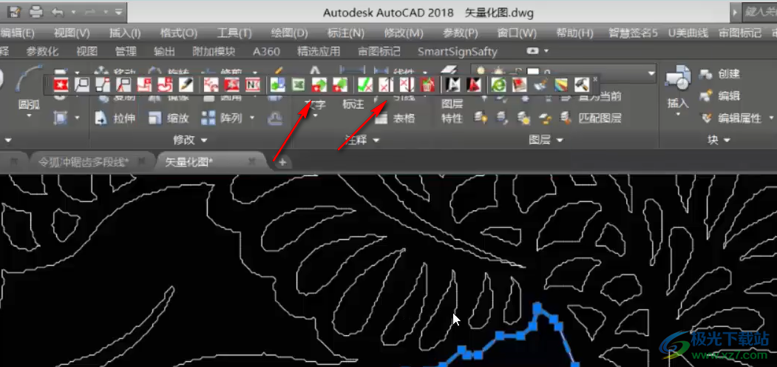Click the cleaning brush icon in floating toolbar
The image size is (777, 367).
[x=540, y=85]
